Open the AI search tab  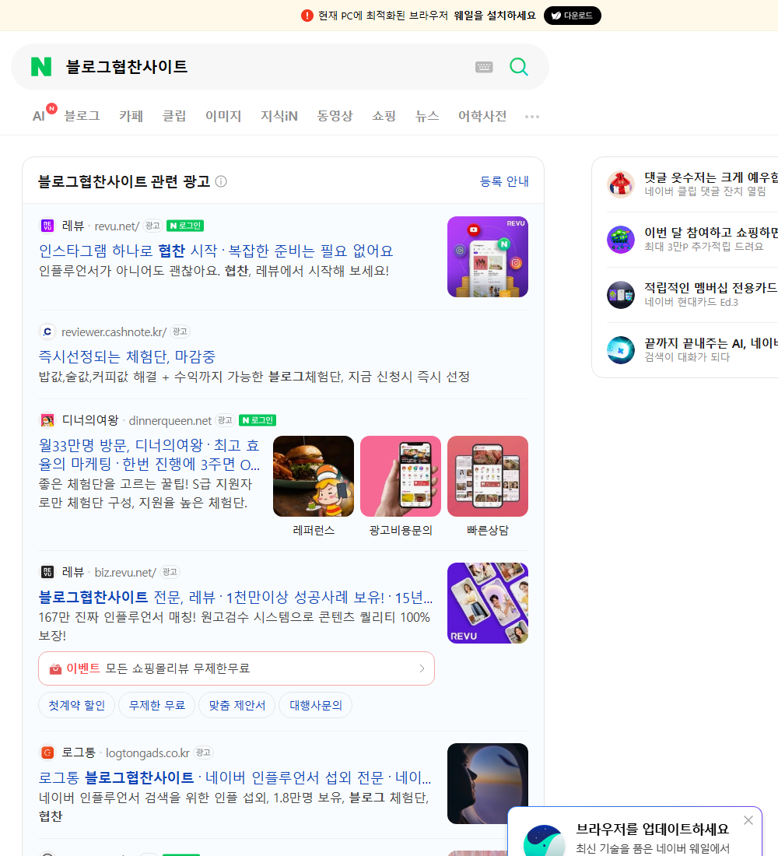38,116
